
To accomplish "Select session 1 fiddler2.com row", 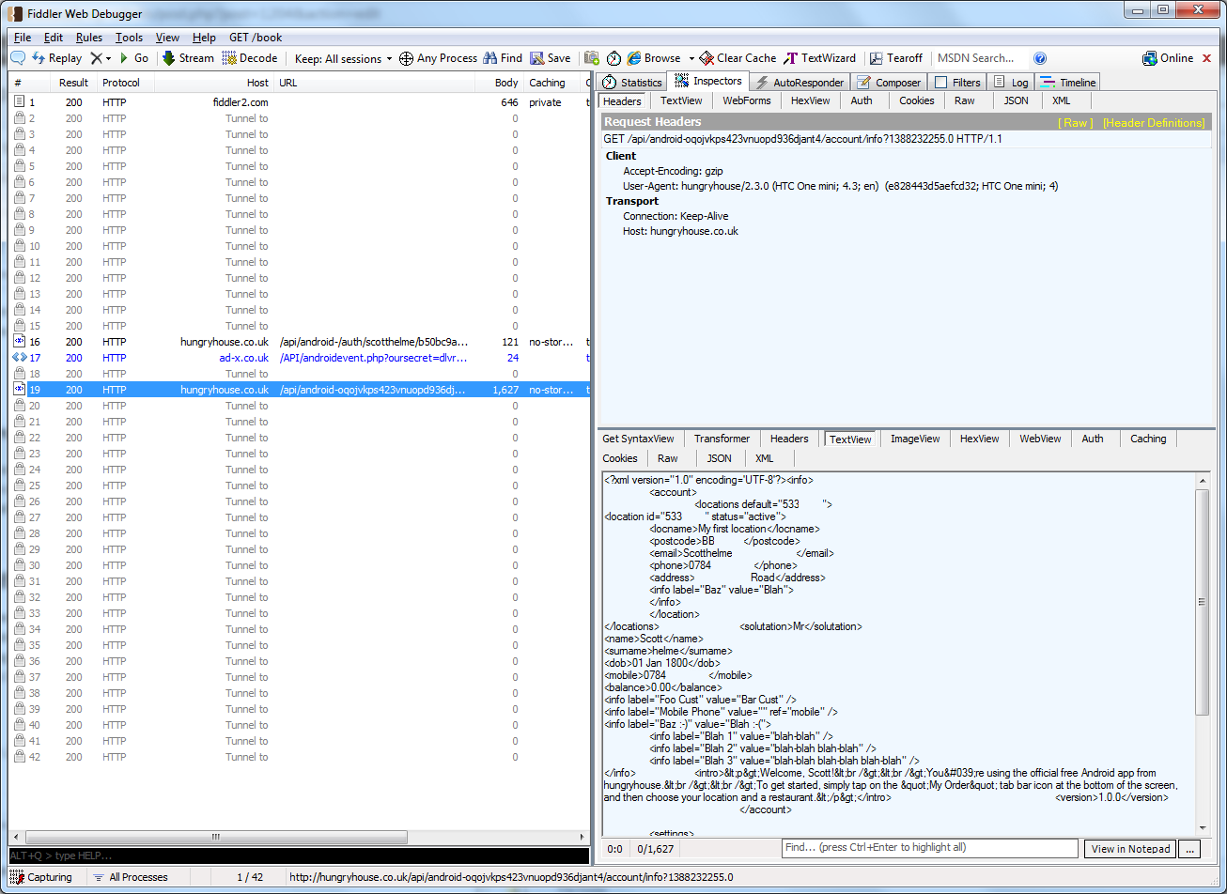I will [x=300, y=102].
